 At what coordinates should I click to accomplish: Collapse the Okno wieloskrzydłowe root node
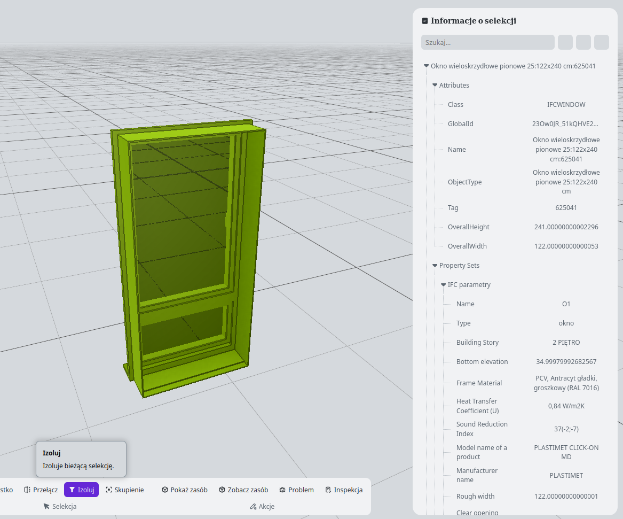[x=426, y=66]
